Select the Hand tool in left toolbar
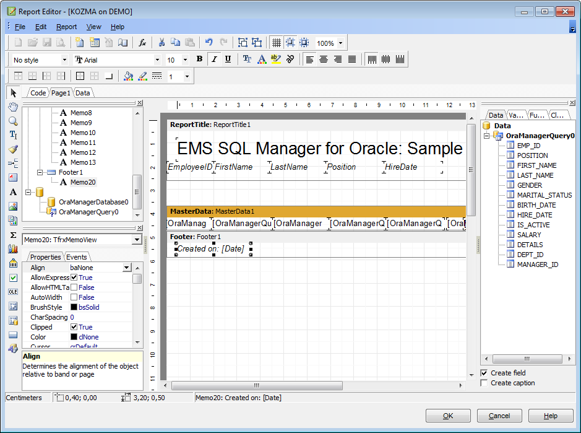The width and height of the screenshot is (581, 433). click(x=13, y=107)
